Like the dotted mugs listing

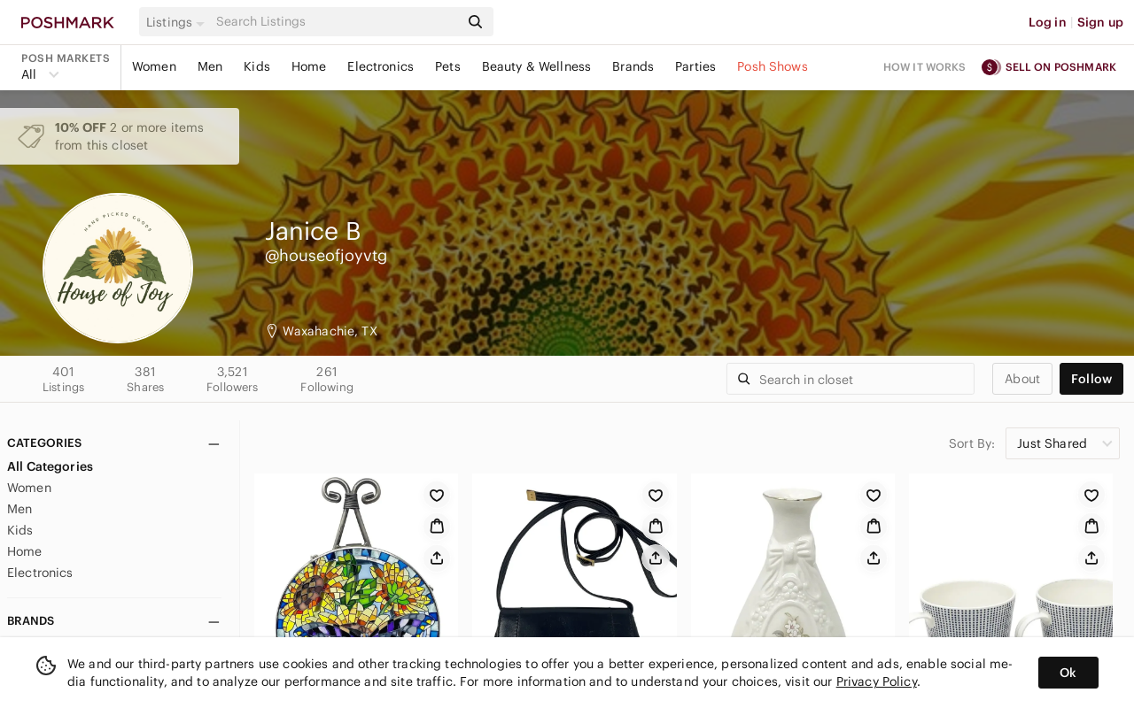pyautogui.click(x=1091, y=496)
